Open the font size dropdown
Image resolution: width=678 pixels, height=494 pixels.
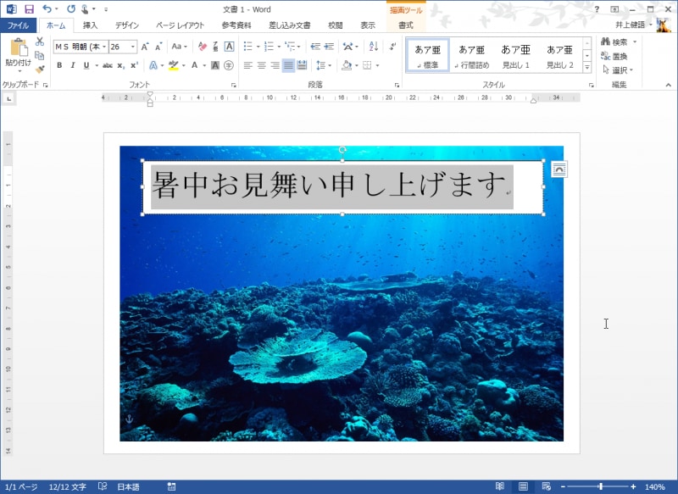(x=133, y=47)
